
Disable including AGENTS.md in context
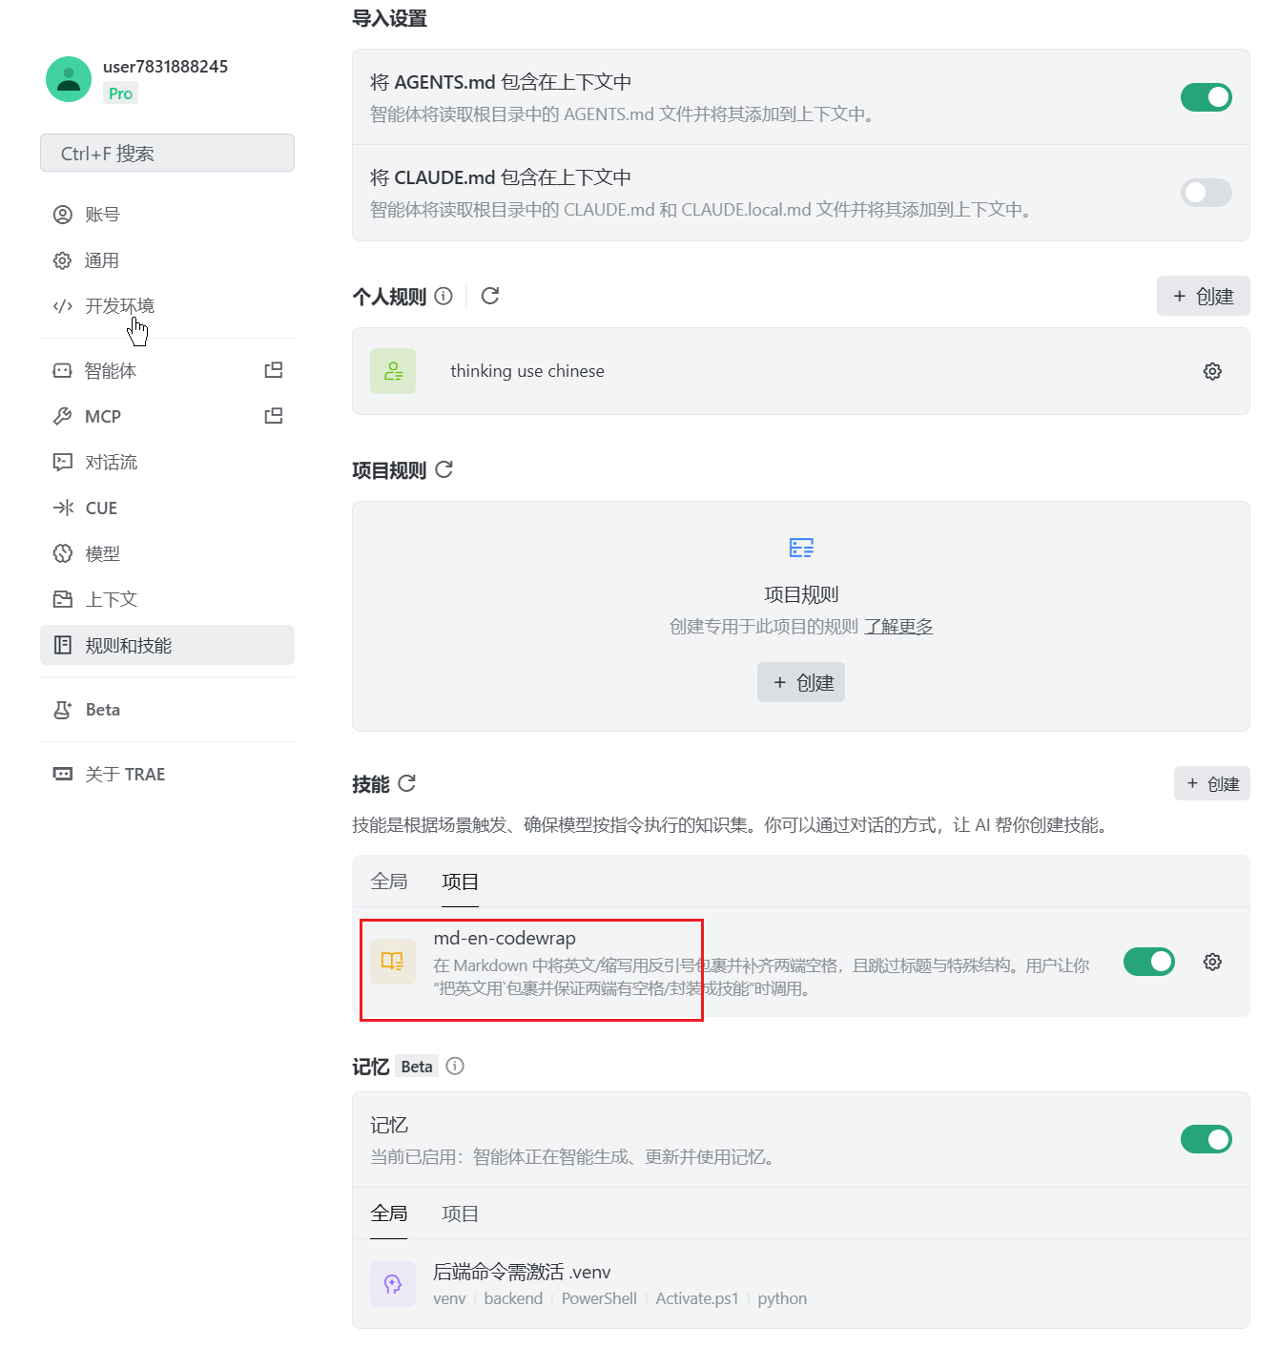coord(1206,97)
